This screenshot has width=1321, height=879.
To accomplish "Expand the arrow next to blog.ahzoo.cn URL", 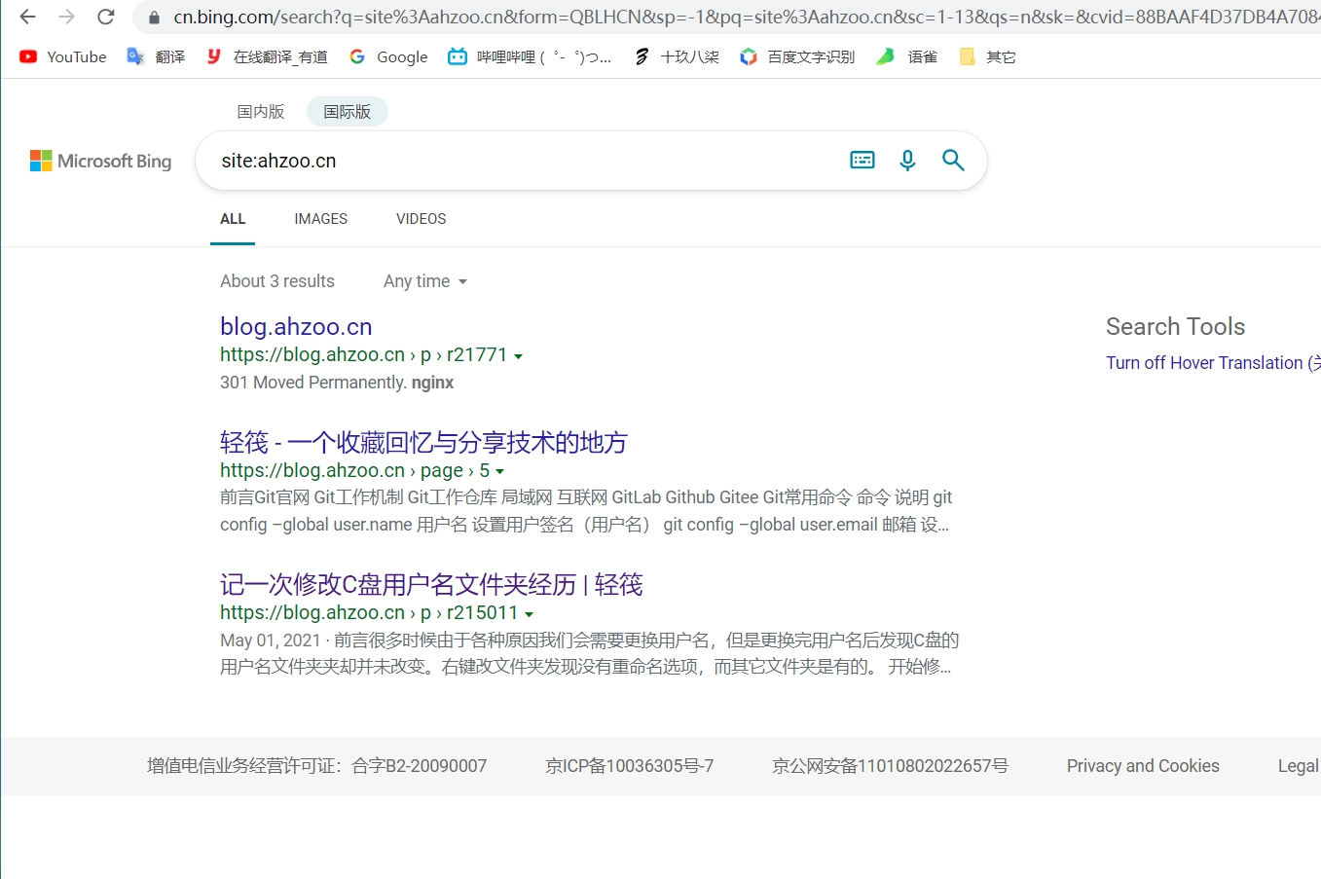I will [x=519, y=355].
